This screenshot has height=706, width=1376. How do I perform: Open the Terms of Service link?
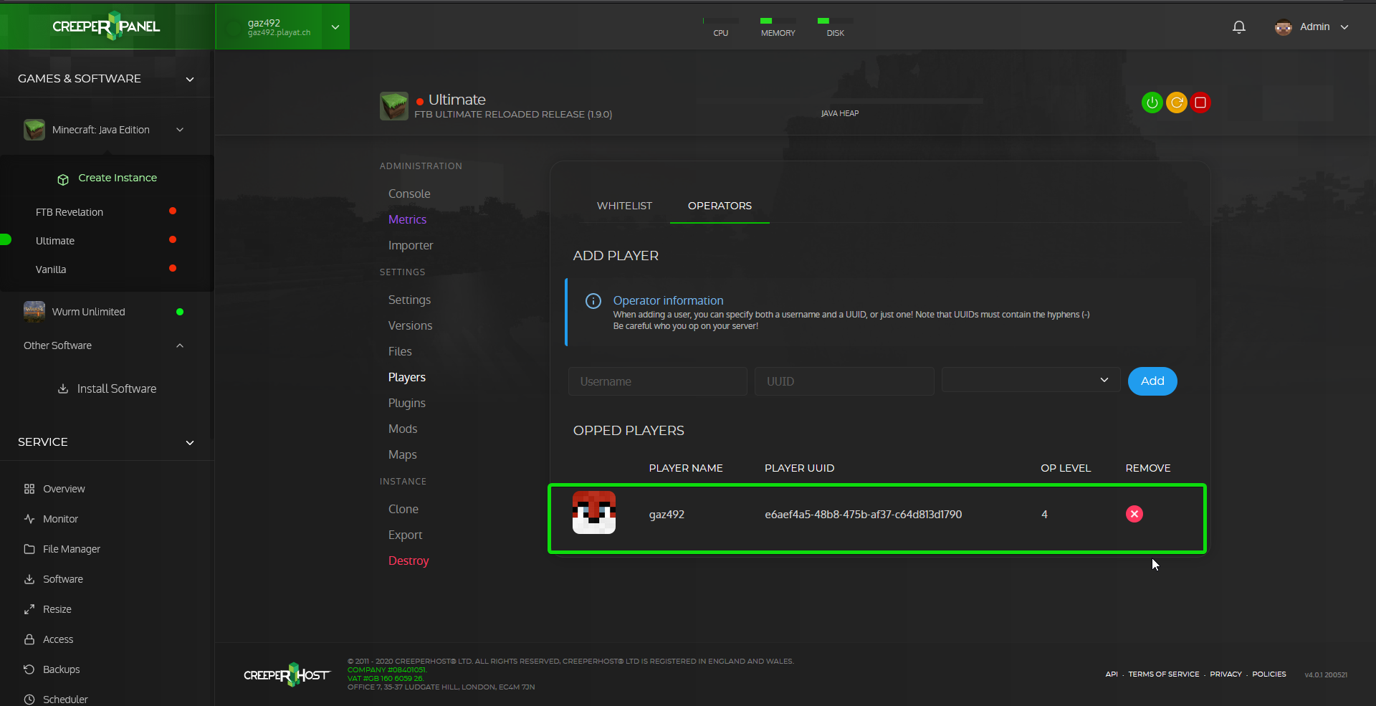(x=1164, y=674)
